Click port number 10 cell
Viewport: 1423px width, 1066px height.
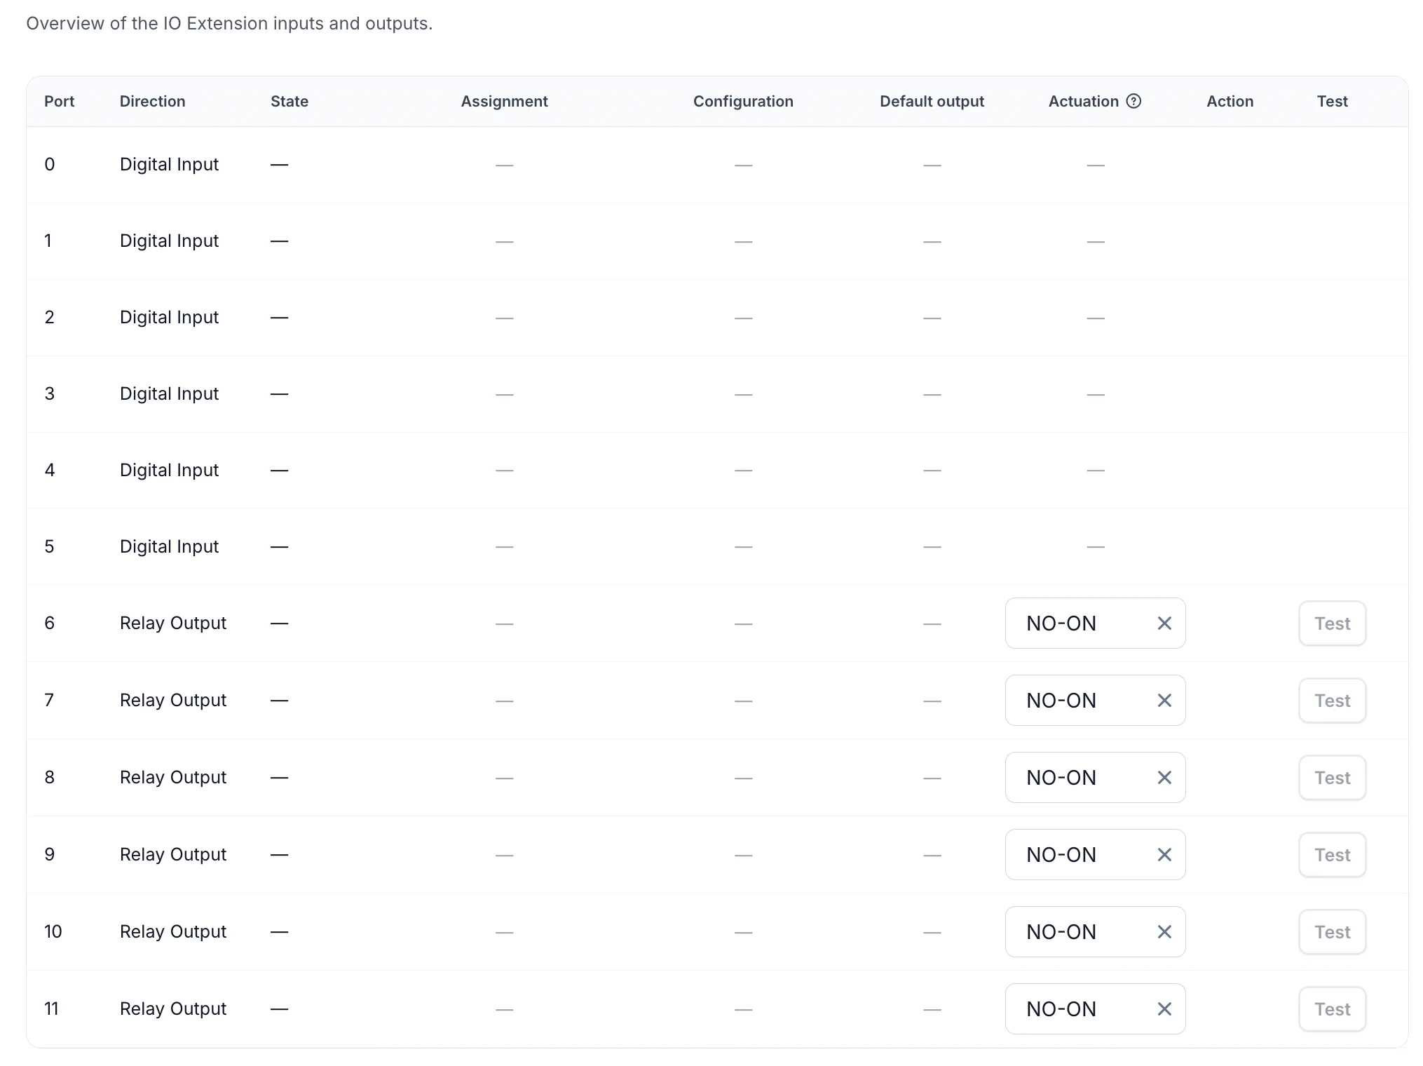(x=53, y=931)
